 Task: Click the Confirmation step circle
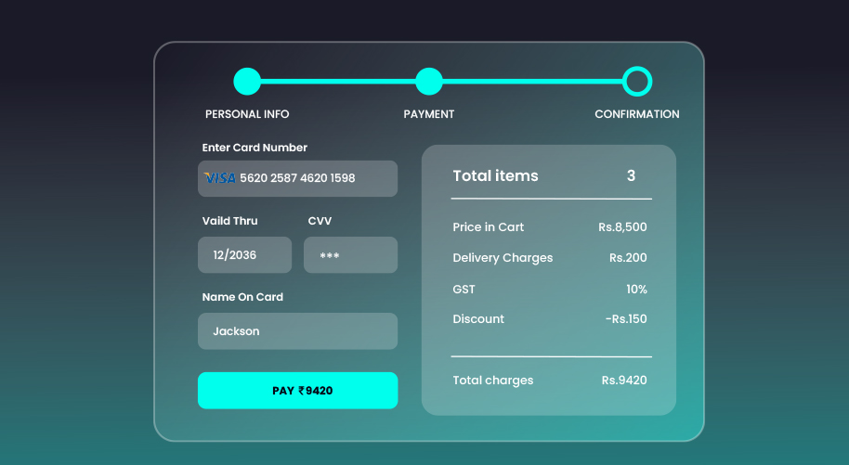(637, 82)
